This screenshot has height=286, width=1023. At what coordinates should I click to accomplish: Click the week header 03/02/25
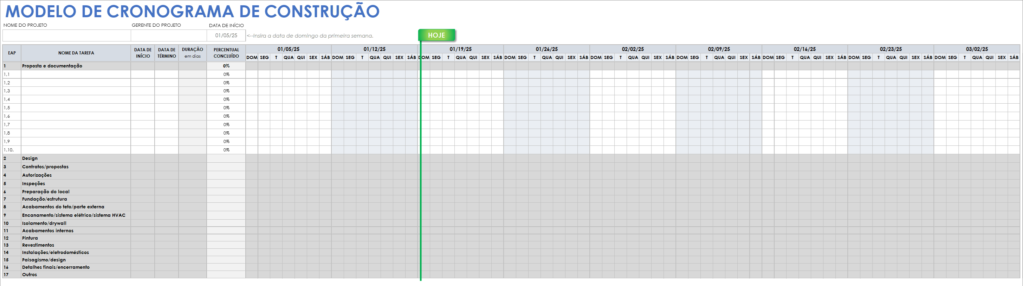pyautogui.click(x=977, y=49)
